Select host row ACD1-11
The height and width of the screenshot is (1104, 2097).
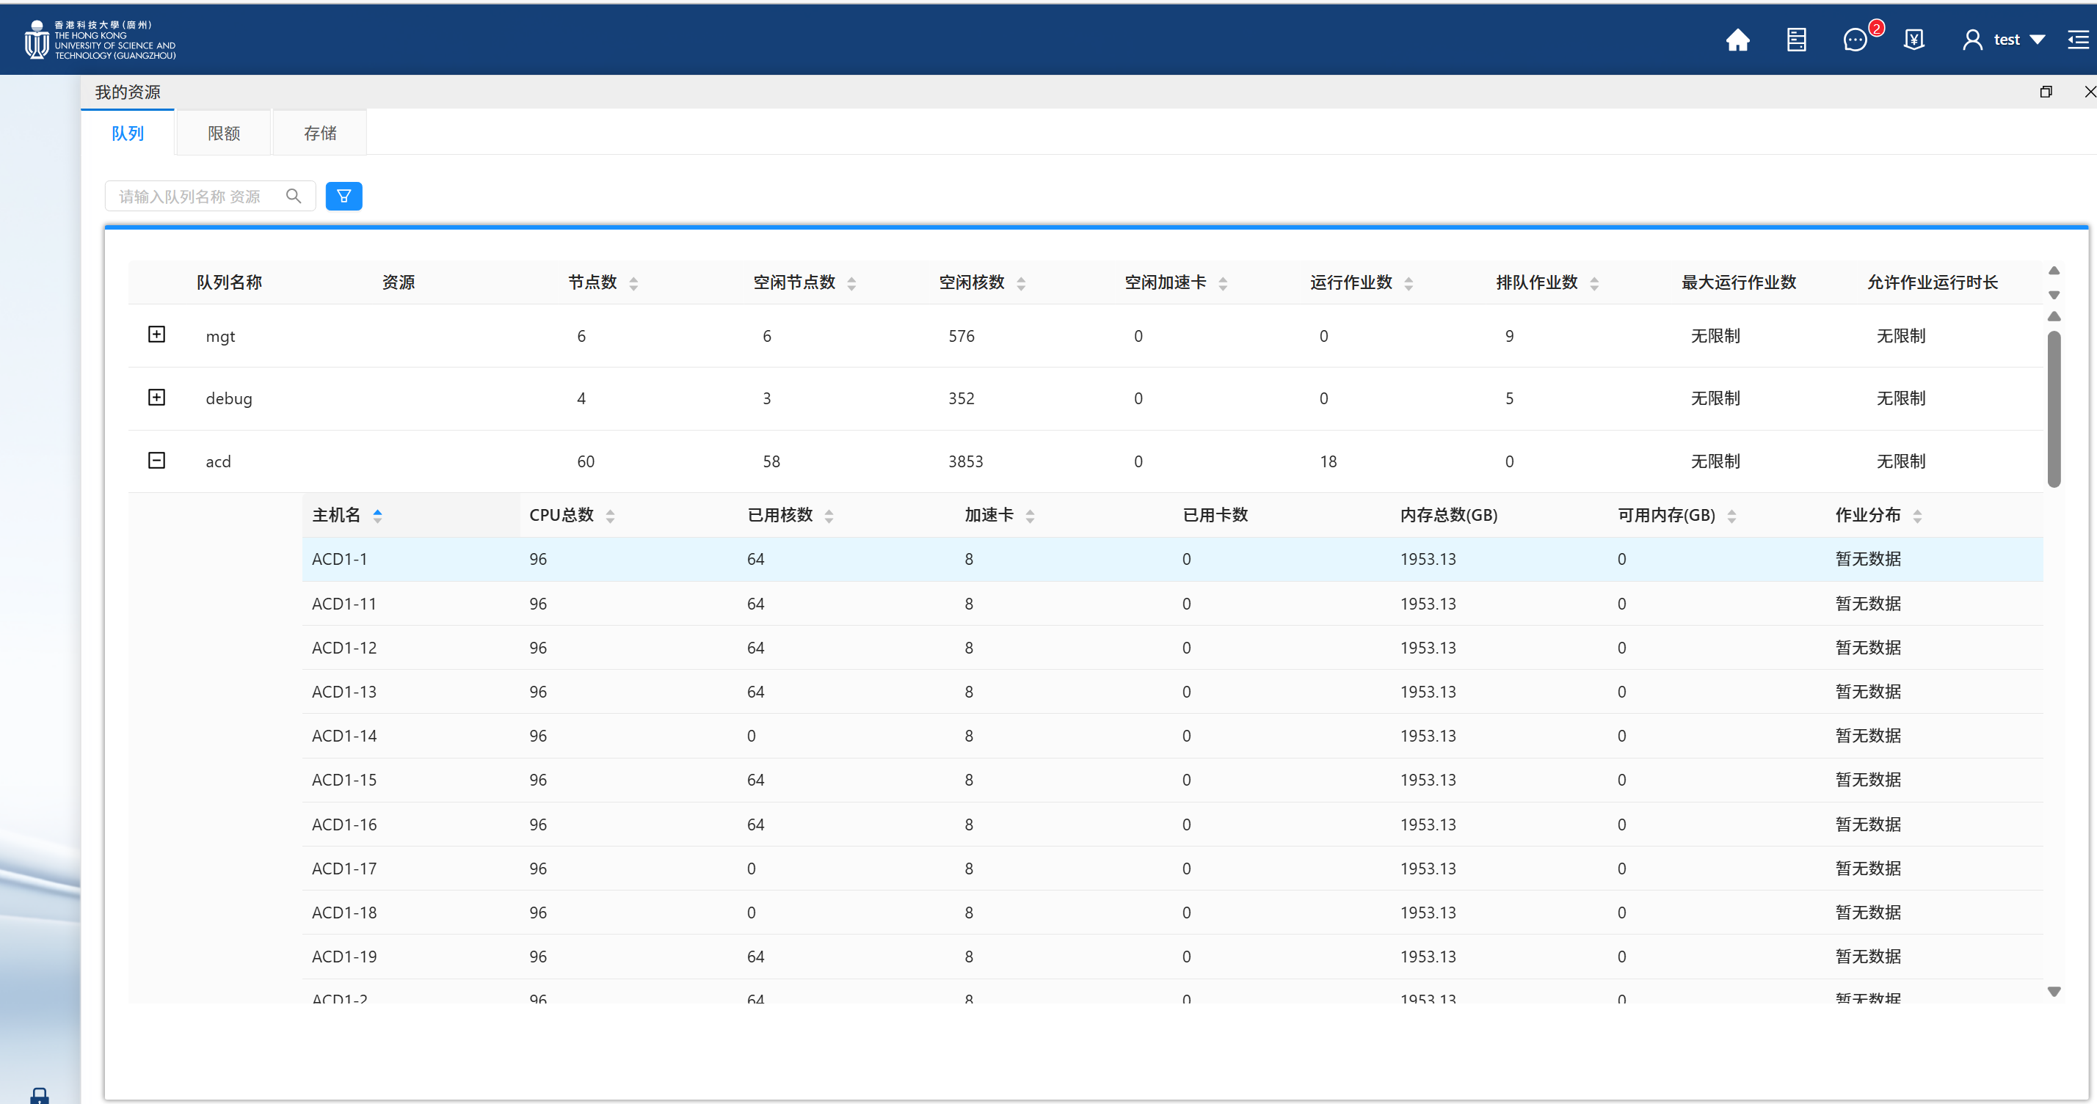[x=1172, y=604]
